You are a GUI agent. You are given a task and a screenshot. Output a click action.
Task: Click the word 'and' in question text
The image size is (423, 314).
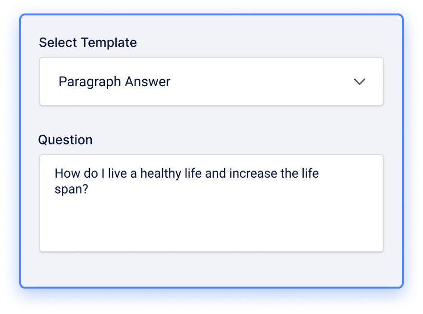[x=215, y=173]
